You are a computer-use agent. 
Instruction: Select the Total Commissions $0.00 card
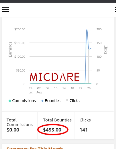coord(20,125)
